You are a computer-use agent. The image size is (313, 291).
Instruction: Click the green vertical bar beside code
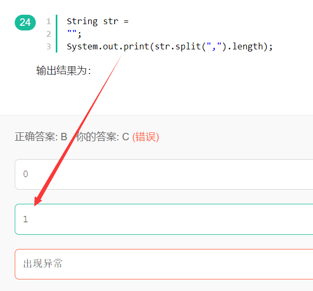(x=56, y=34)
